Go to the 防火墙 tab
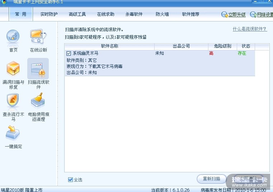The width and height of the screenshot is (273, 192). (x=162, y=14)
